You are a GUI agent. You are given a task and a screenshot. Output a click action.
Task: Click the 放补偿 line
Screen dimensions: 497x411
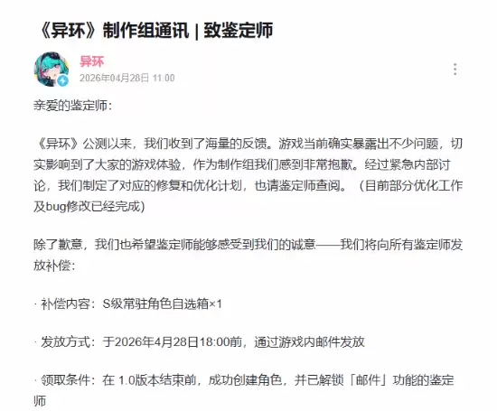(x=54, y=266)
